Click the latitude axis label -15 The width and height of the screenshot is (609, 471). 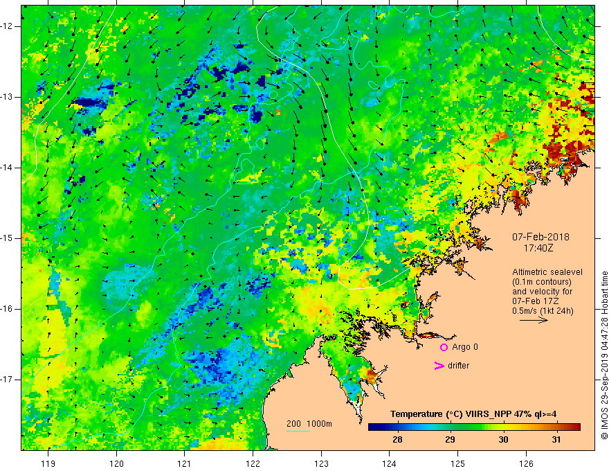click(x=7, y=238)
